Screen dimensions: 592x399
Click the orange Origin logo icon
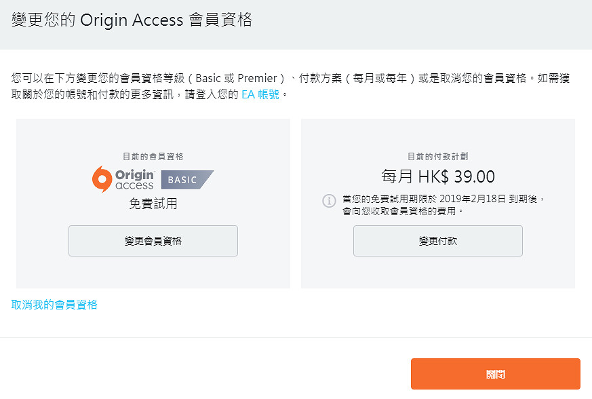coord(102,179)
